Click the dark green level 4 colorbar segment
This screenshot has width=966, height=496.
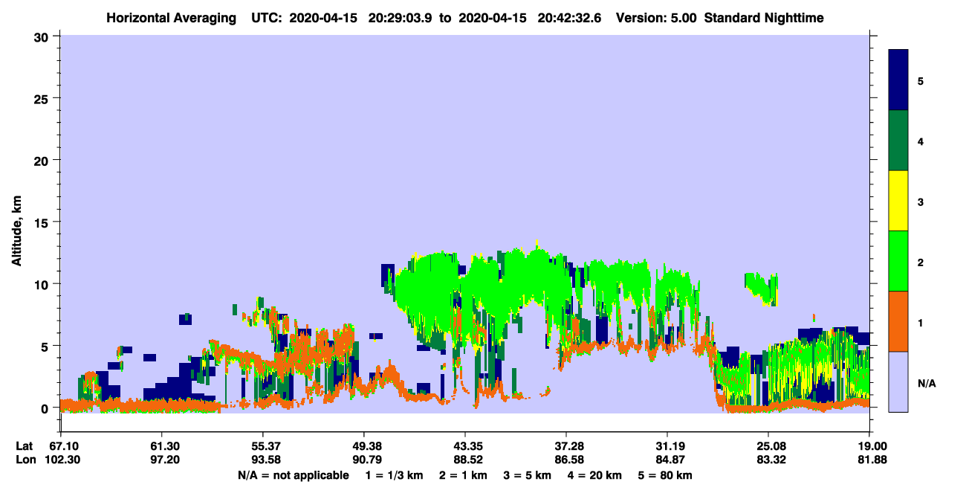(898, 141)
